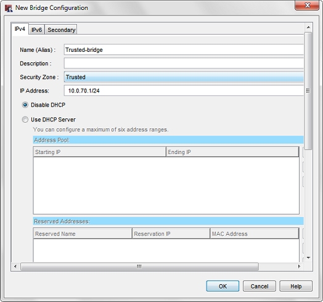Screen dimensions: 323x302
Task: Open the Security Zone dropdown
Action: [184, 77]
